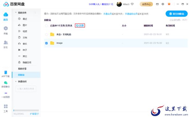Open the 传输 transfer section
The width and height of the screenshot is (191, 117).
(6, 30)
